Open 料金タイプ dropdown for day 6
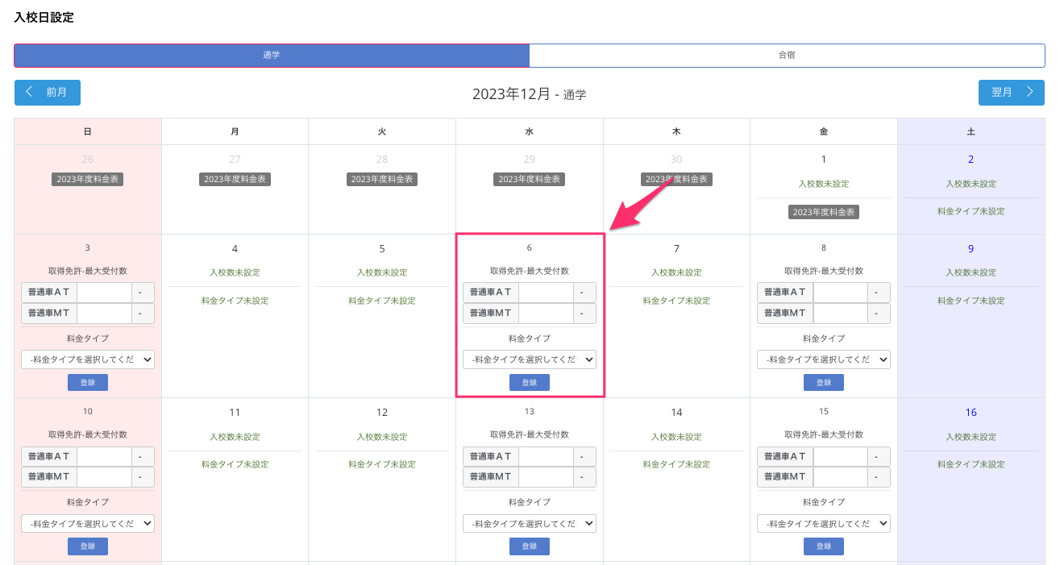 pos(529,359)
